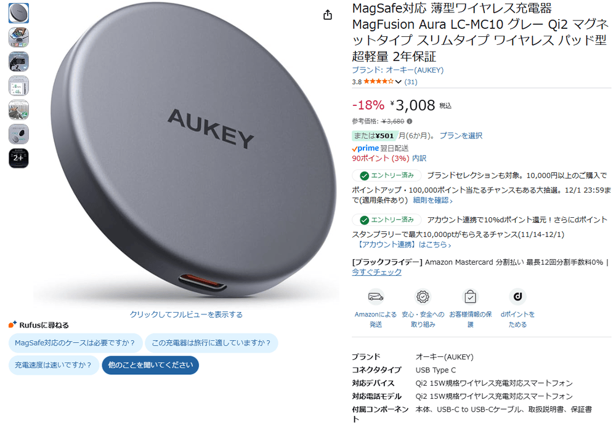
Task: Click クリックしてフルビューを表示する under the image
Action: [x=186, y=314]
